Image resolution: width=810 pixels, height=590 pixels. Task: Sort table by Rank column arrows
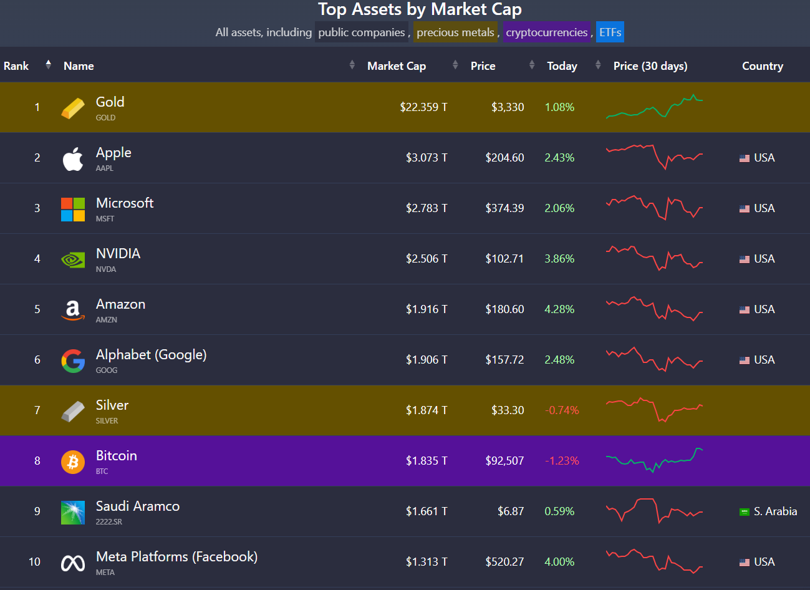tap(49, 64)
